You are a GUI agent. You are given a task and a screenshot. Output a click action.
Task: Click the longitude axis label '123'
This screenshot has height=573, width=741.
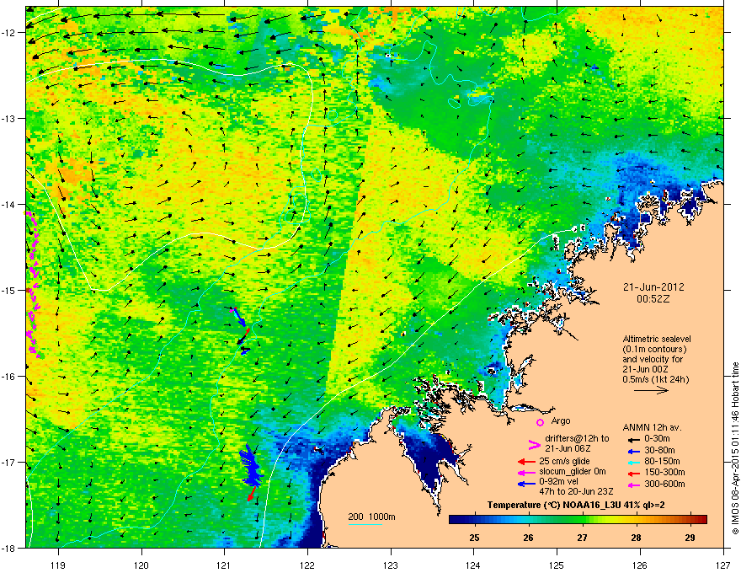[391, 565]
